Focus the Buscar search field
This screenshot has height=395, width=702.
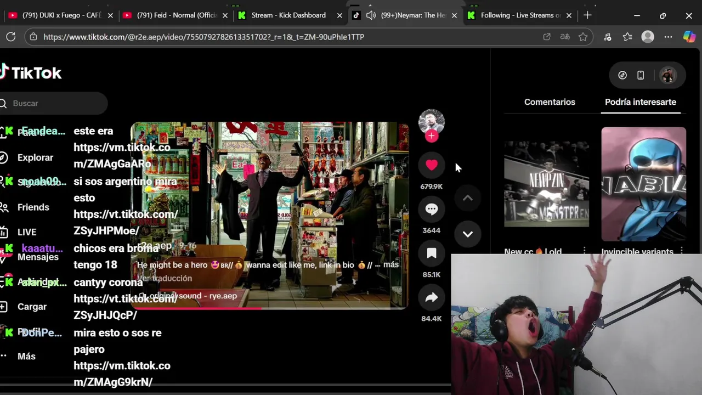[54, 103]
